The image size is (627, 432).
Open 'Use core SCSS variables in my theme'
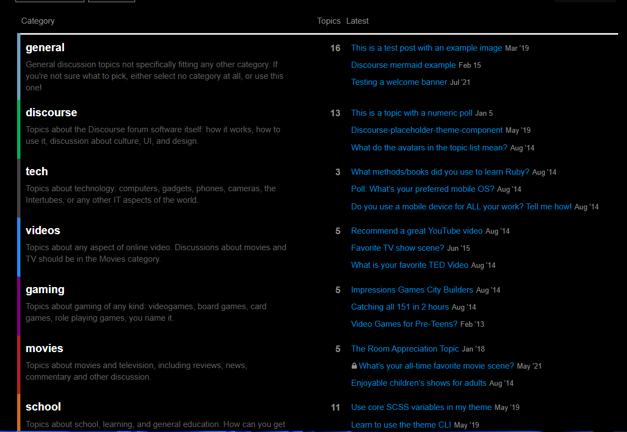(x=421, y=407)
